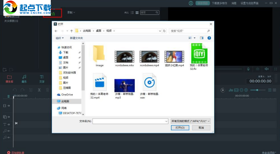Open the view options dropdown arrow in dialog
The image size is (280, 154).
(195, 38)
